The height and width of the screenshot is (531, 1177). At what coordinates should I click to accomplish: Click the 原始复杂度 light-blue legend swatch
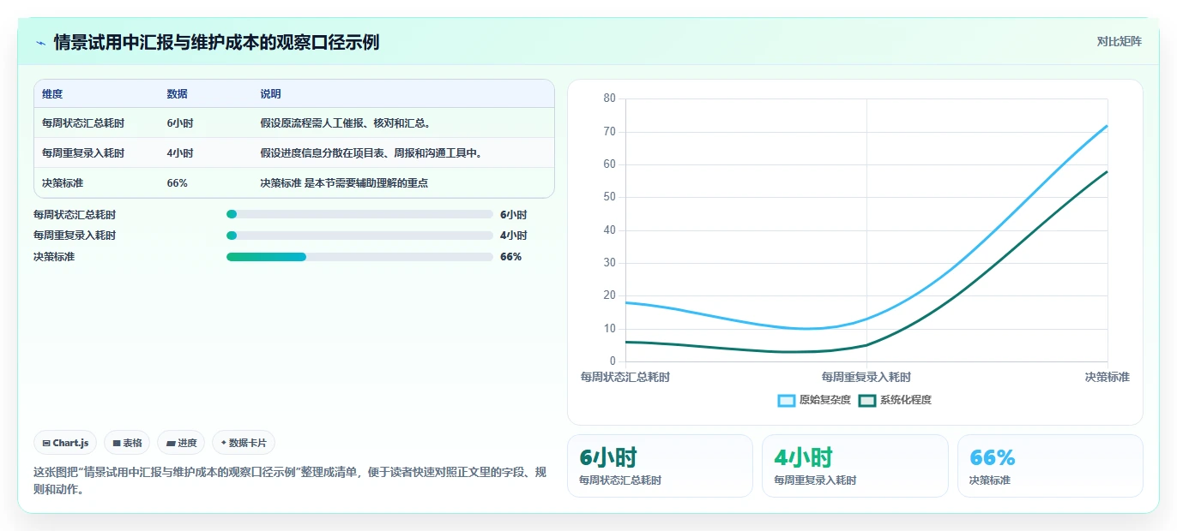787,400
